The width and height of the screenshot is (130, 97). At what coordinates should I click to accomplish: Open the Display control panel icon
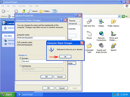pyautogui.click(x=101, y=23)
